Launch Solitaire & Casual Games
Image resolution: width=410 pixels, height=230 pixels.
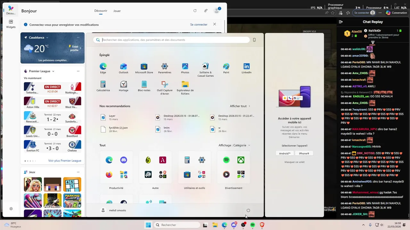click(x=206, y=70)
